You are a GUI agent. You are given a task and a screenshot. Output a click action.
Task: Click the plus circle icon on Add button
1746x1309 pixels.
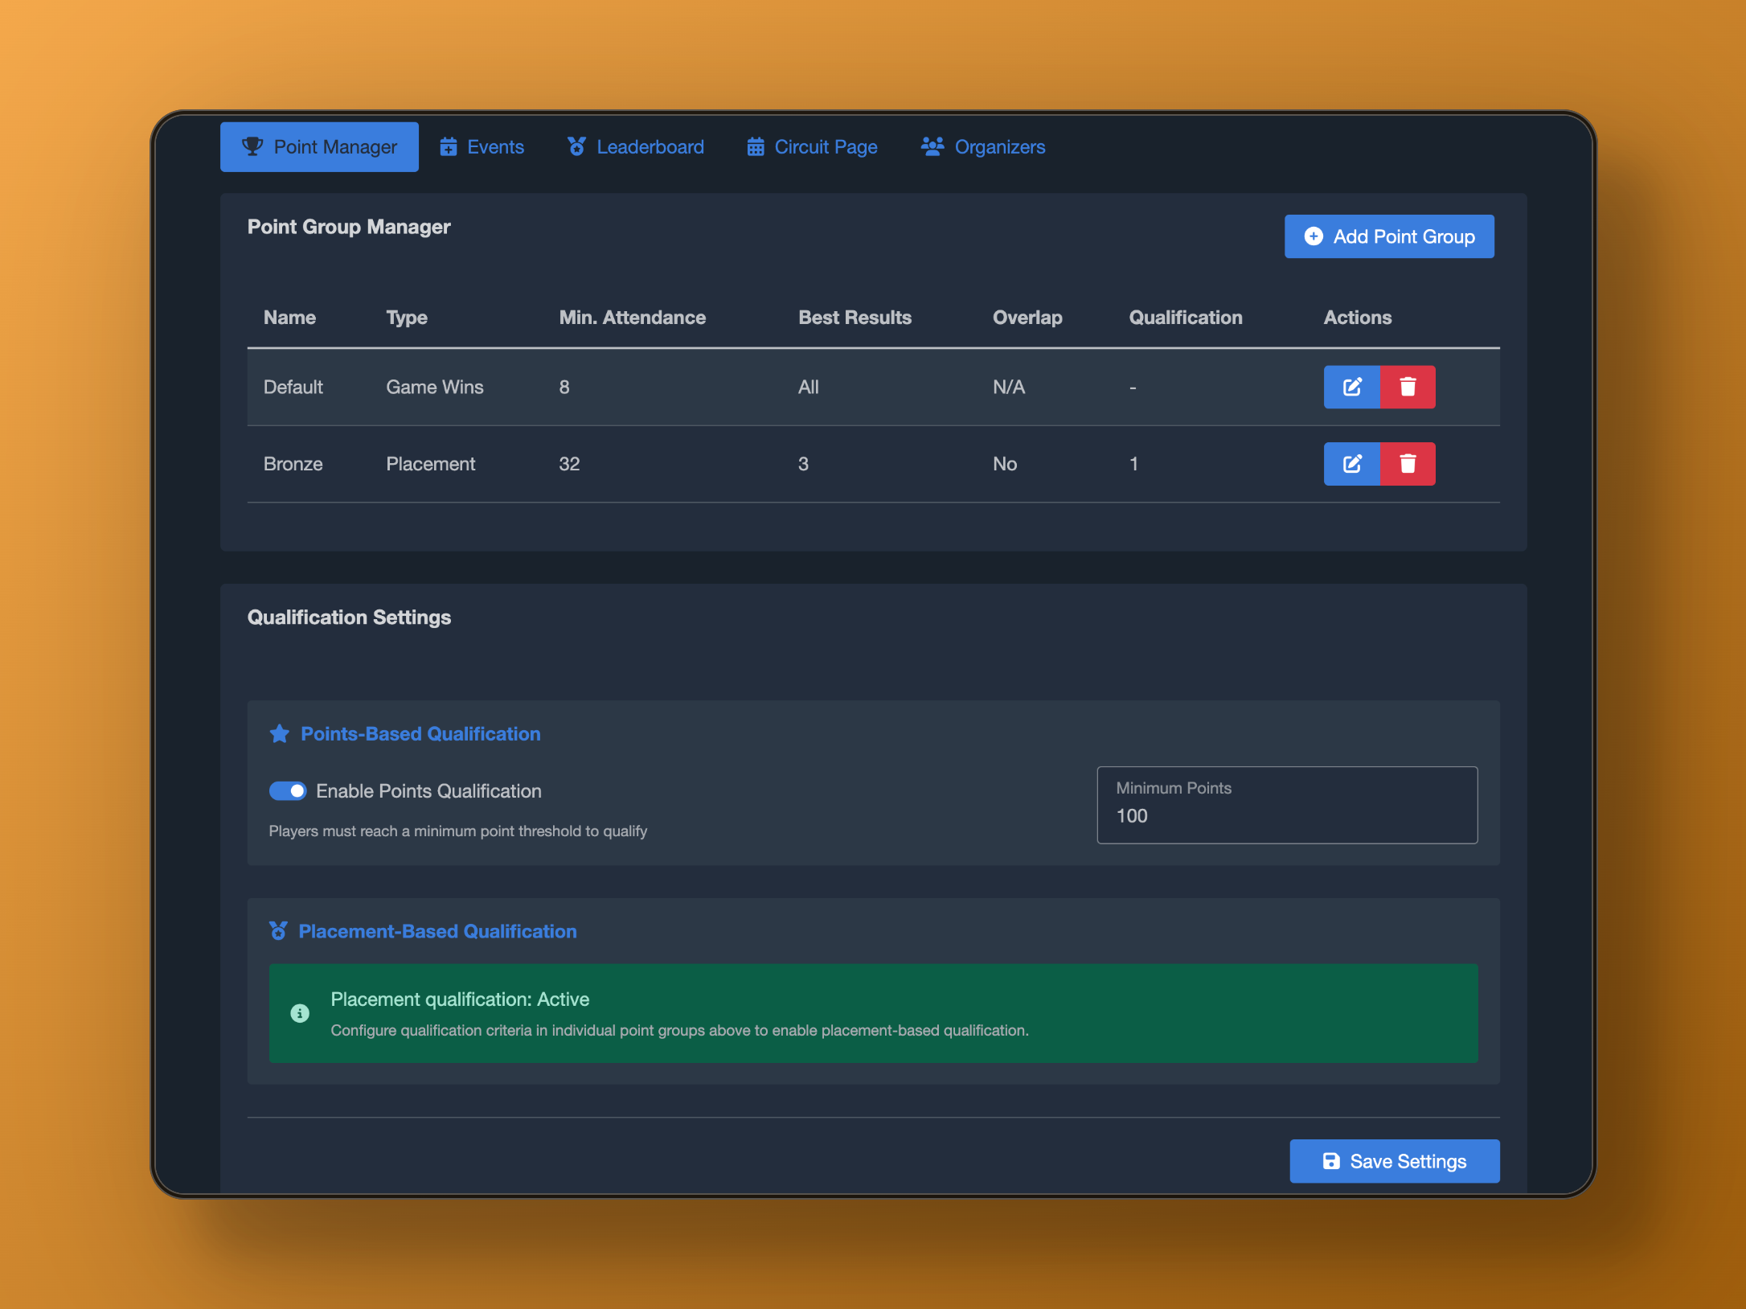pos(1314,236)
